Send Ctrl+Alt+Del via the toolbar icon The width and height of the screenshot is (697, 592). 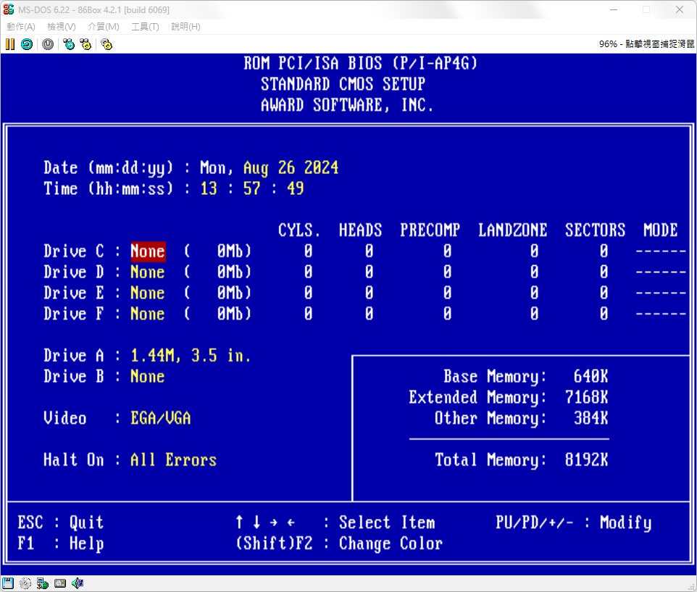click(69, 44)
